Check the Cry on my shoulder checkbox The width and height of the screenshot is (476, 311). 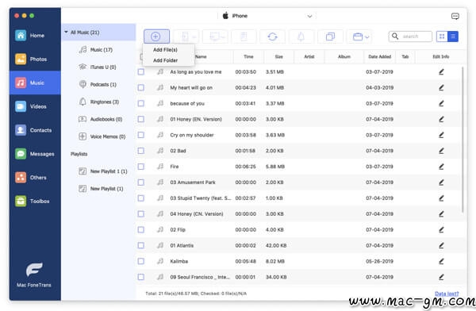click(141, 135)
